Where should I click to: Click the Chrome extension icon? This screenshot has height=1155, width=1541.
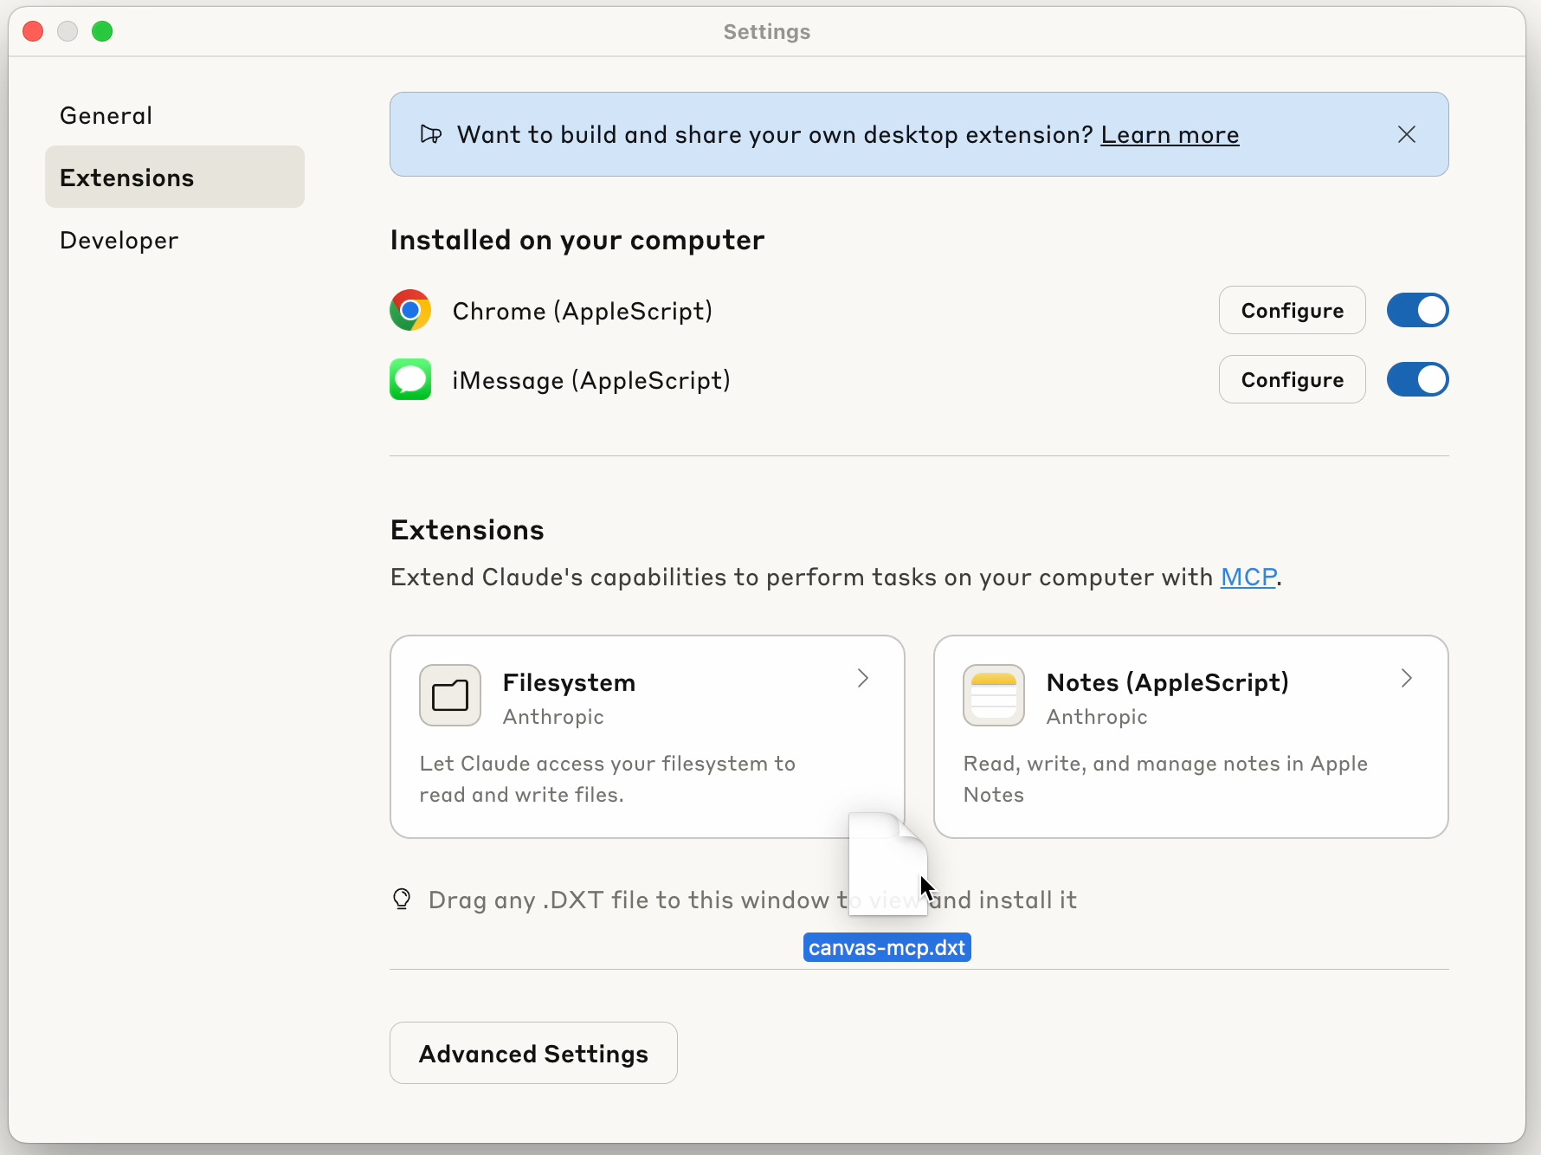(410, 310)
